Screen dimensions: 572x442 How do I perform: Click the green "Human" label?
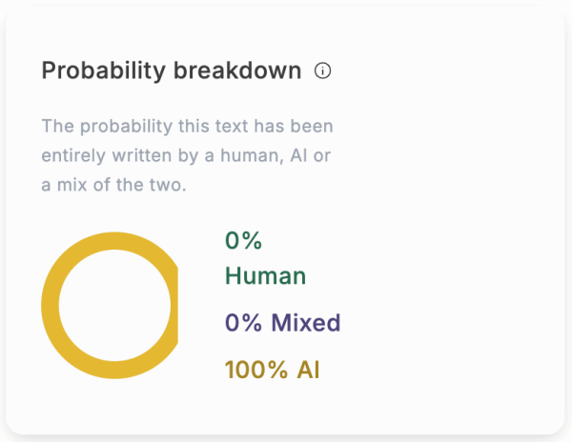(265, 276)
